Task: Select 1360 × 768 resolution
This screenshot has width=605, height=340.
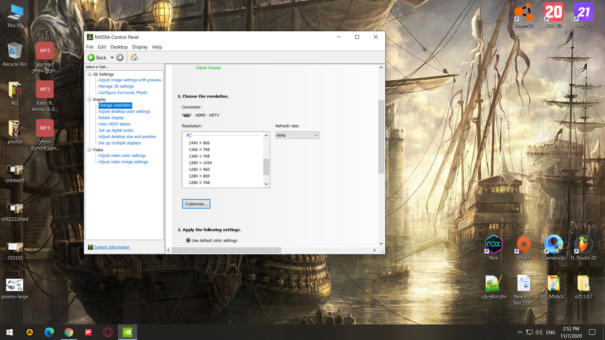Action: (x=199, y=156)
